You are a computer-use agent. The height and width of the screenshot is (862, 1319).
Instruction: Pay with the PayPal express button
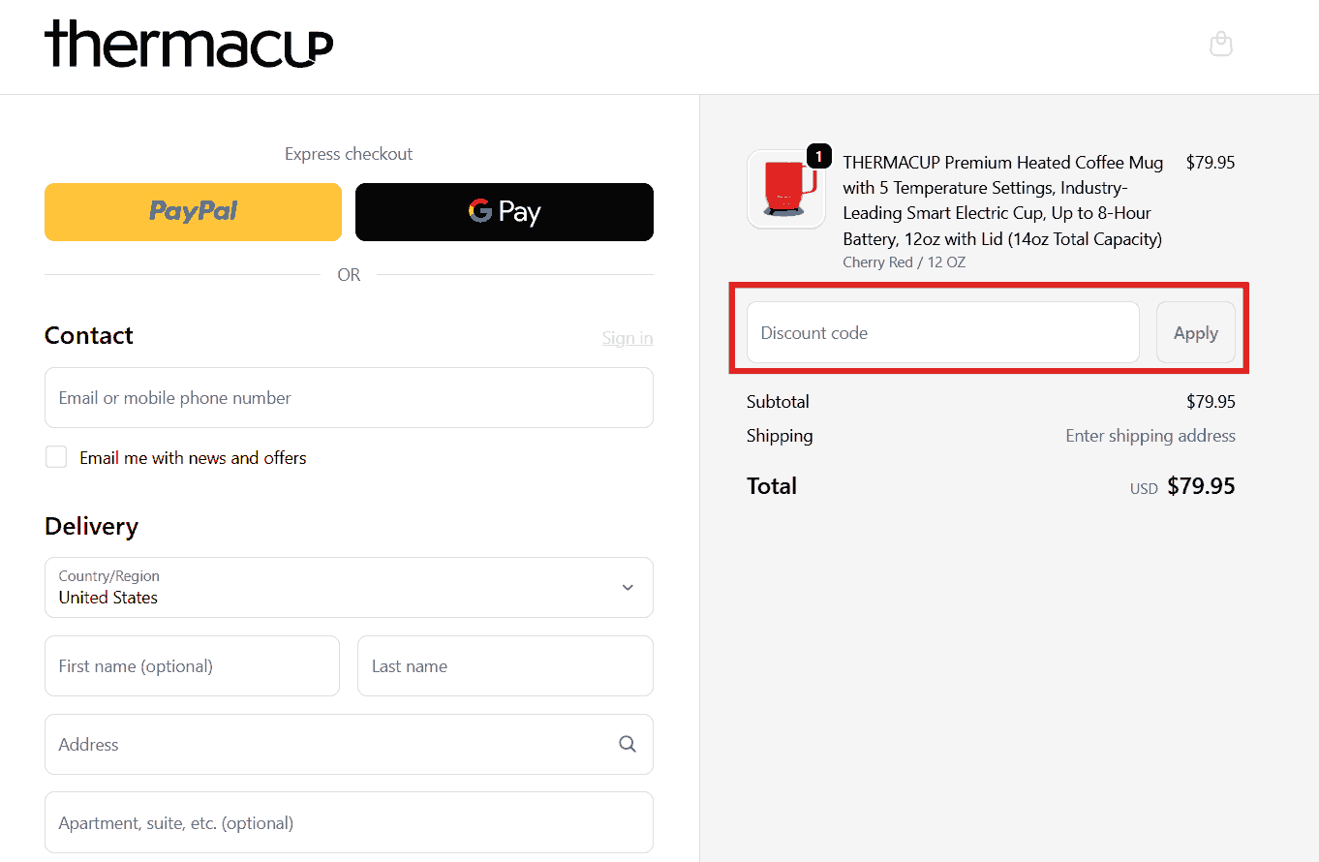pyautogui.click(x=193, y=211)
